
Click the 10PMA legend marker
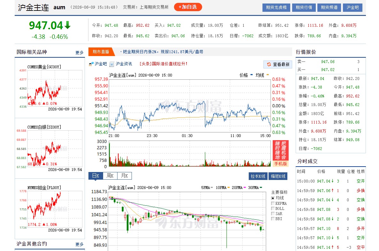tap(228, 187)
